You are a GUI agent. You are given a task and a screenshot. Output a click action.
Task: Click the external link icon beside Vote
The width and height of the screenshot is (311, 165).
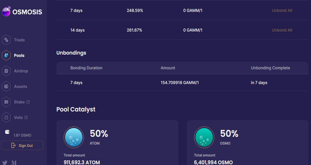(x=26, y=117)
